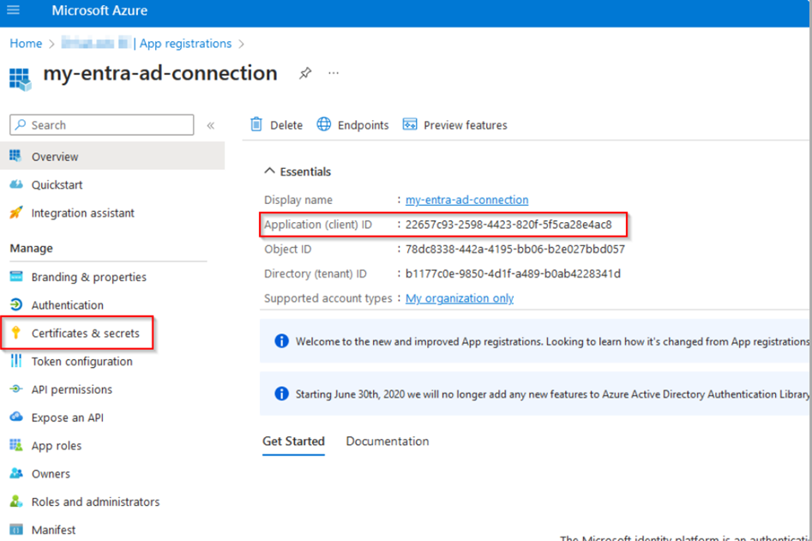This screenshot has width=812, height=541.
Task: Focus the sidebar Search field
Action: pyautogui.click(x=101, y=125)
